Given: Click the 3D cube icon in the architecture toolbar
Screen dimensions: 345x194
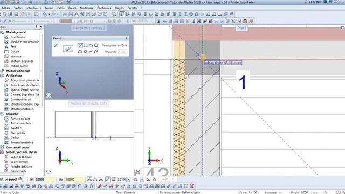Looking at the screenshot, I should tap(191, 15).
